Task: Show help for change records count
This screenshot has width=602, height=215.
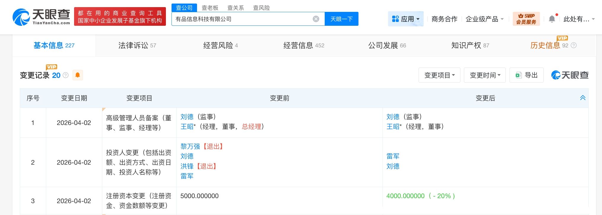Action: (66, 75)
